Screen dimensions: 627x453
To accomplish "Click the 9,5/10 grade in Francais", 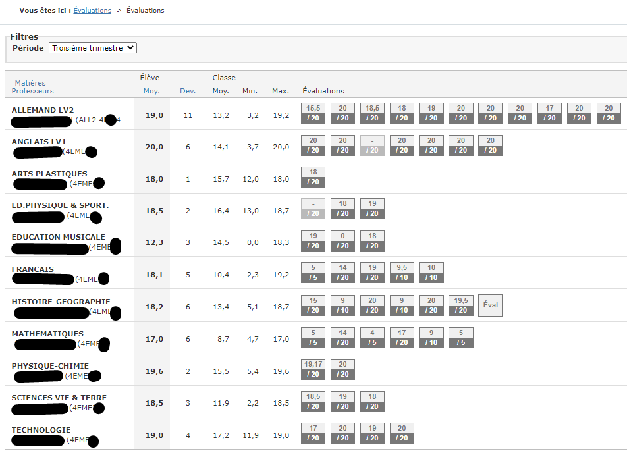I will tap(402, 273).
